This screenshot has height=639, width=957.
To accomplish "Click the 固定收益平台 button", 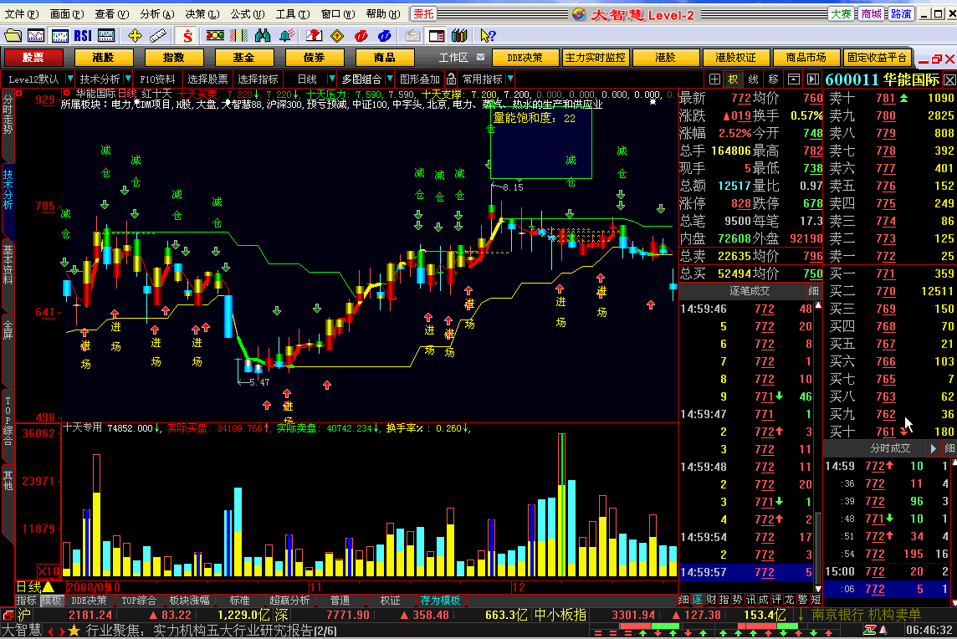I will (x=877, y=58).
